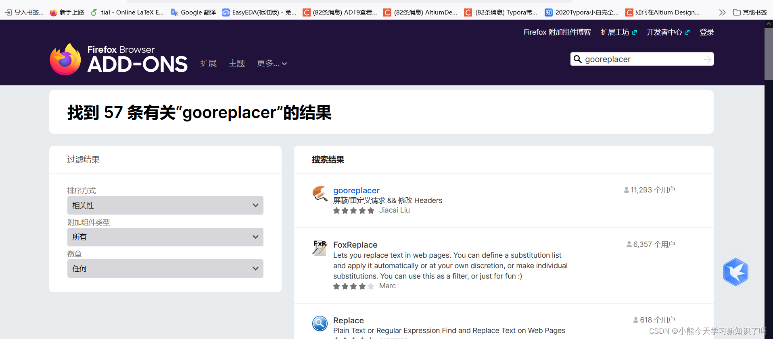
Task: Open the Replace add-on icon
Action: tap(320, 323)
